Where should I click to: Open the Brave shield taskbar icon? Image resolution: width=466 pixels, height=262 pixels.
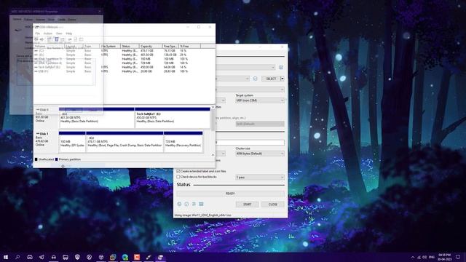point(77,257)
